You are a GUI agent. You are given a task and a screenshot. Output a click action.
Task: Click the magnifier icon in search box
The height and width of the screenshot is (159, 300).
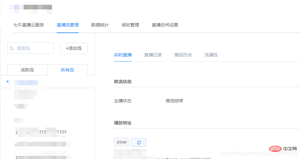[12, 48]
